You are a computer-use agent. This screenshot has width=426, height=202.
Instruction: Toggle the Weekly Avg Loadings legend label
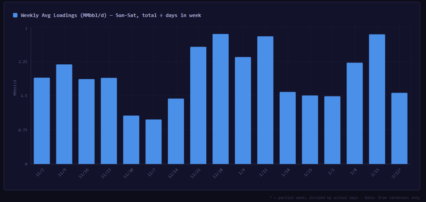coord(111,15)
